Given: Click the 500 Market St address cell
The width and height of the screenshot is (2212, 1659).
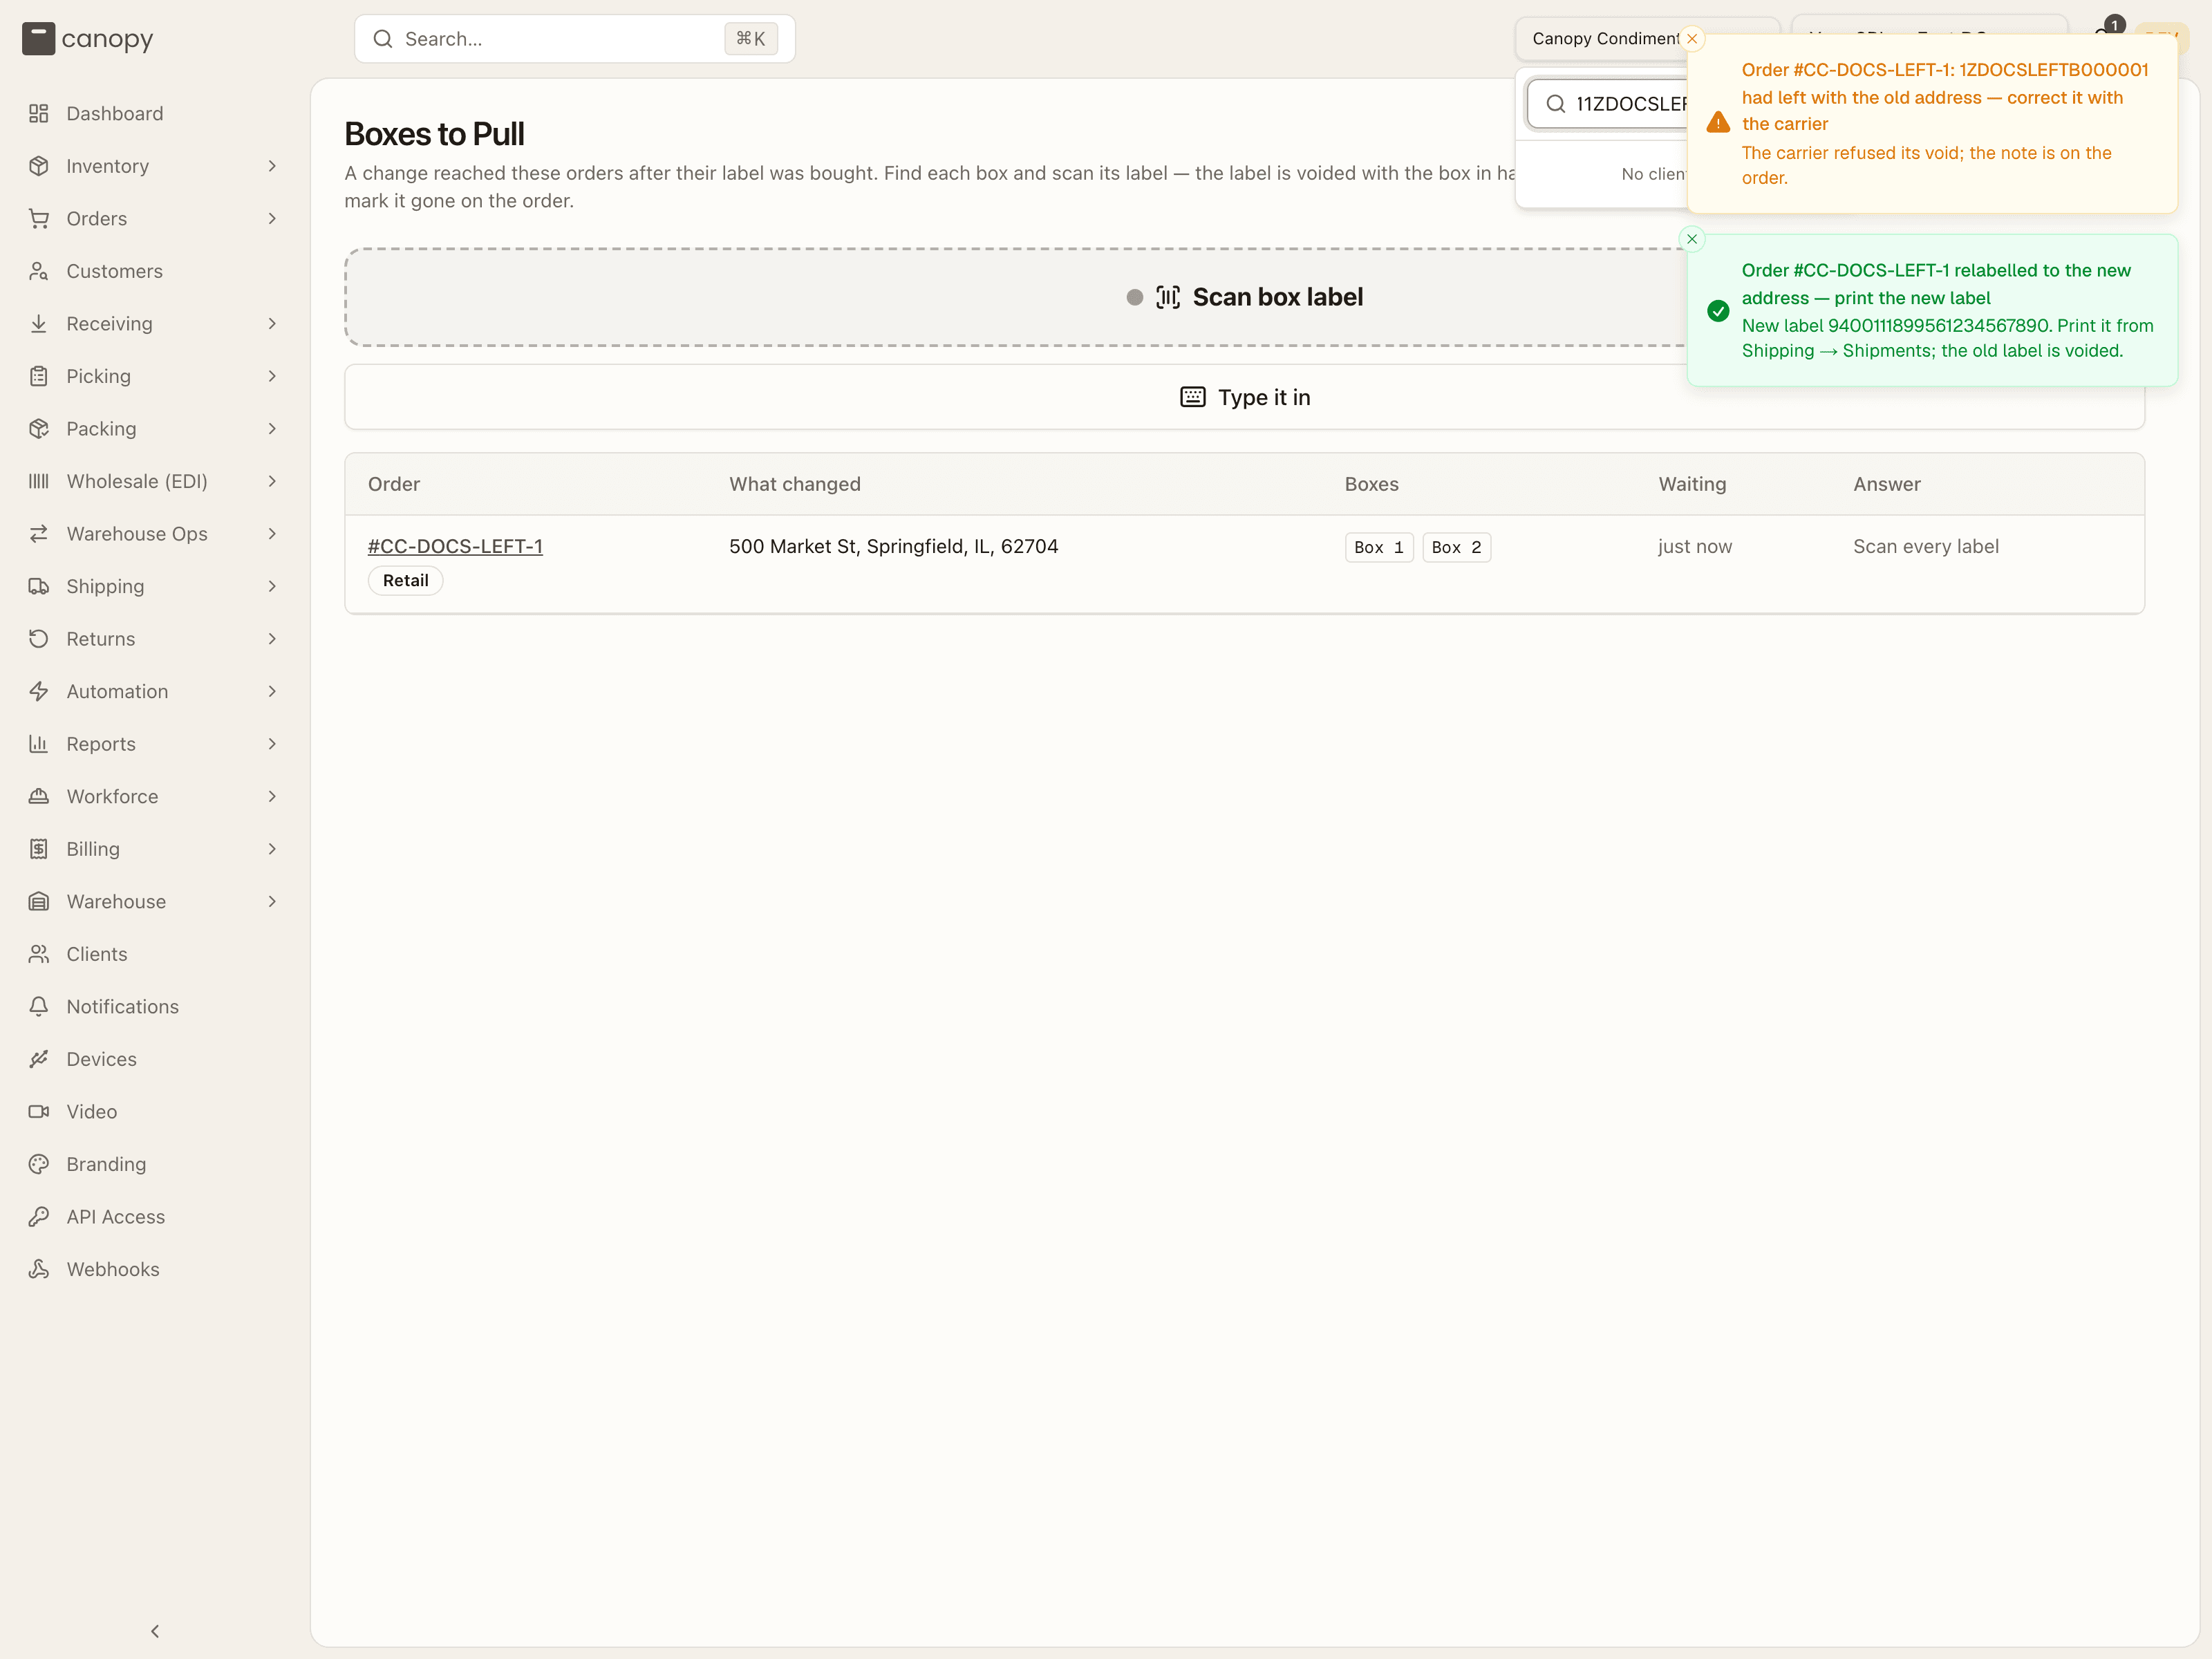Looking at the screenshot, I should (893, 546).
